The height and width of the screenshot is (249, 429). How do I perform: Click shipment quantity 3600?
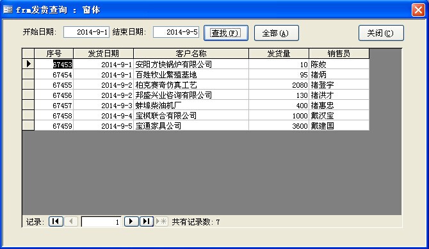279,126
